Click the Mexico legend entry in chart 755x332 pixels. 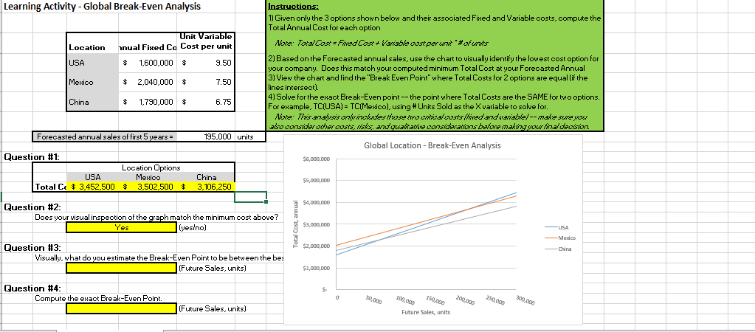(560, 238)
